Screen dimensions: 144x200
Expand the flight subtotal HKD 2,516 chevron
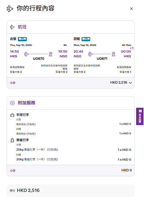coord(130,83)
